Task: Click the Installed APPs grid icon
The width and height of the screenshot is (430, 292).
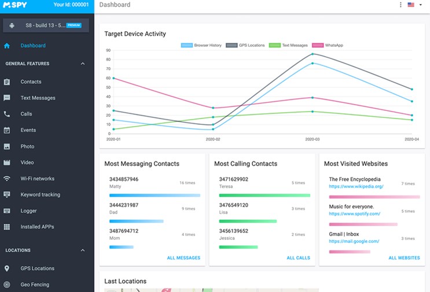Action: (x=7, y=227)
